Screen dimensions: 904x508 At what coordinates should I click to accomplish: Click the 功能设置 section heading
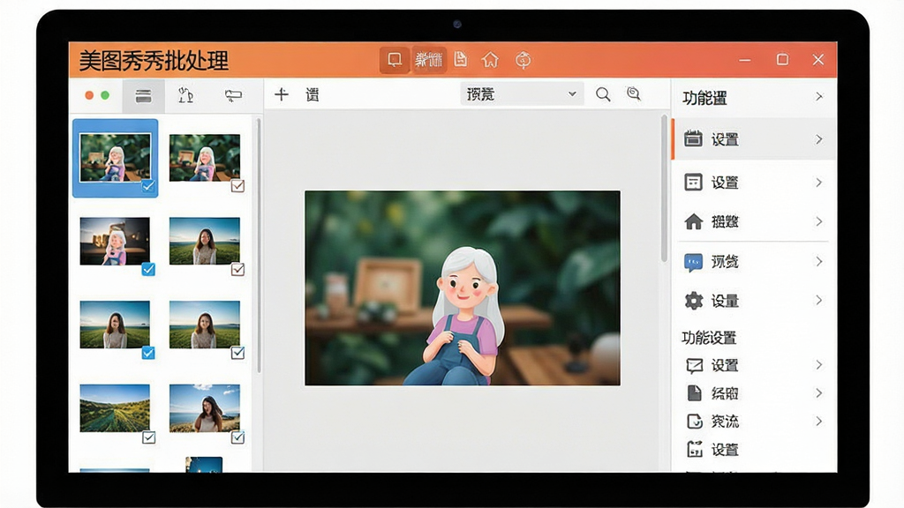(x=709, y=338)
